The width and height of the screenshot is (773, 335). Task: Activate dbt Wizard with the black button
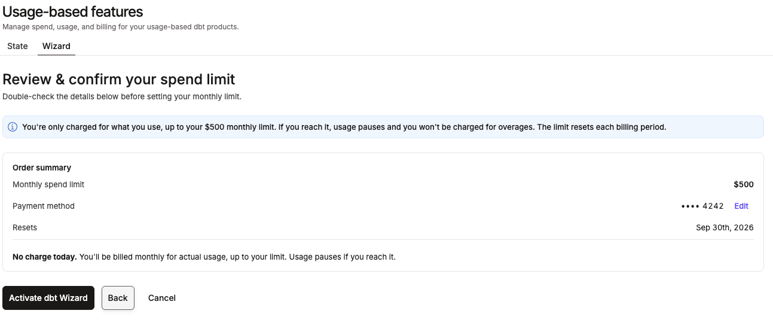click(48, 298)
